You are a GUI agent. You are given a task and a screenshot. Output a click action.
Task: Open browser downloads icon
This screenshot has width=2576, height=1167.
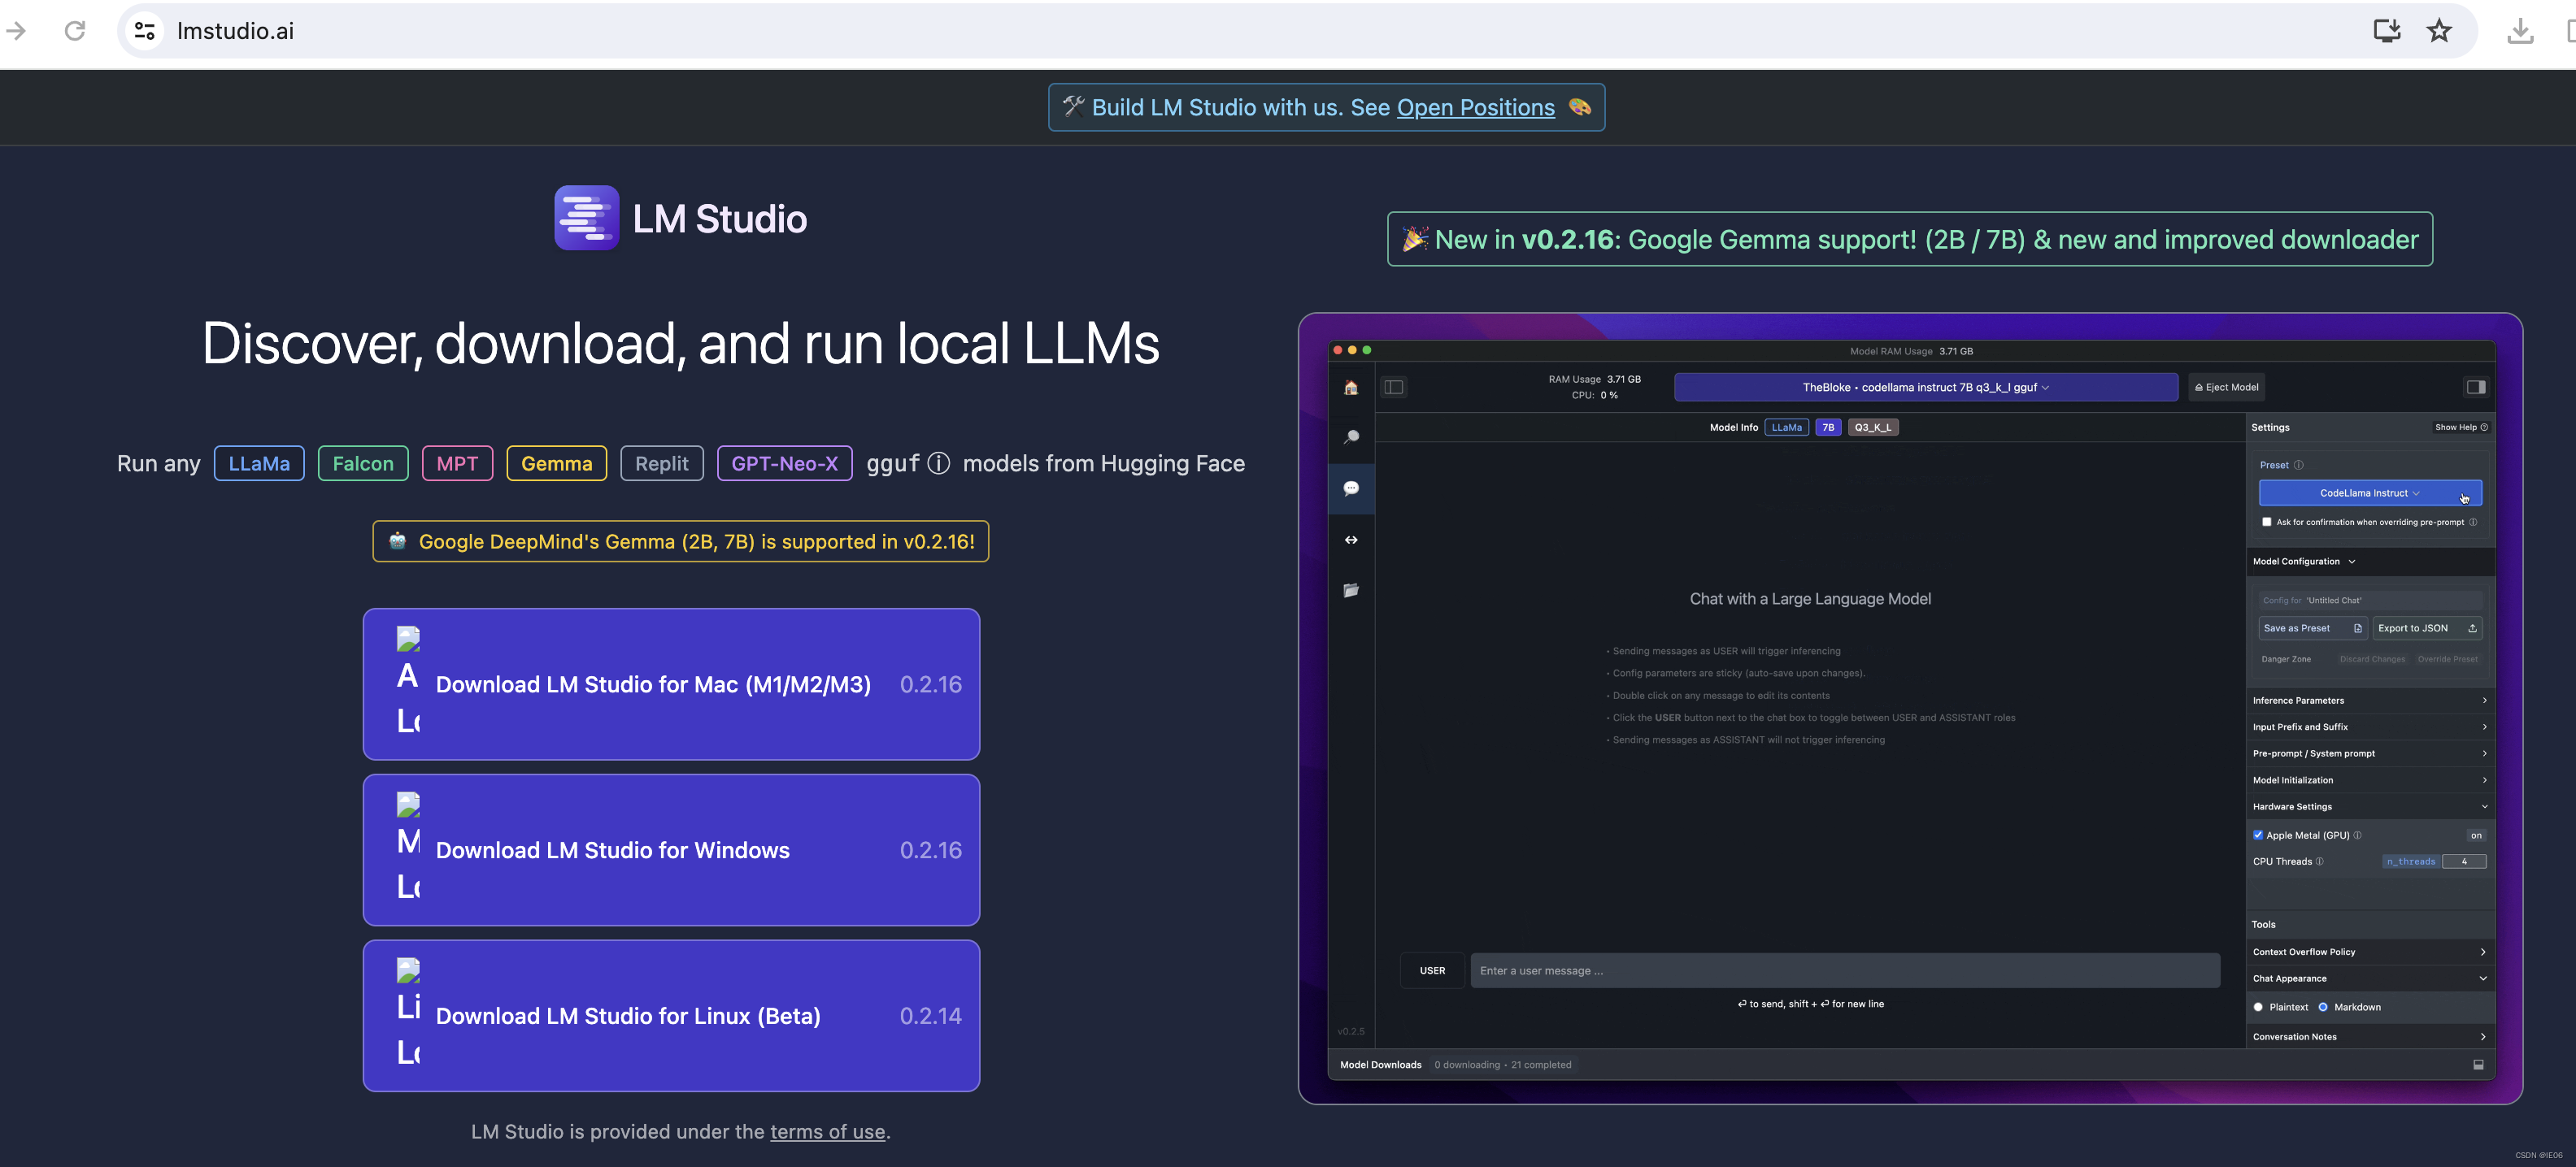point(2520,31)
